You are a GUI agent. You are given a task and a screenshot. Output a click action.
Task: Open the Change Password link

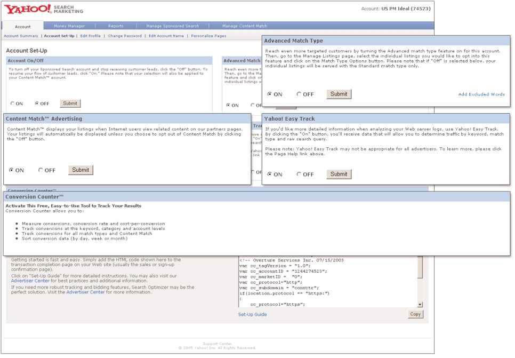(125, 36)
